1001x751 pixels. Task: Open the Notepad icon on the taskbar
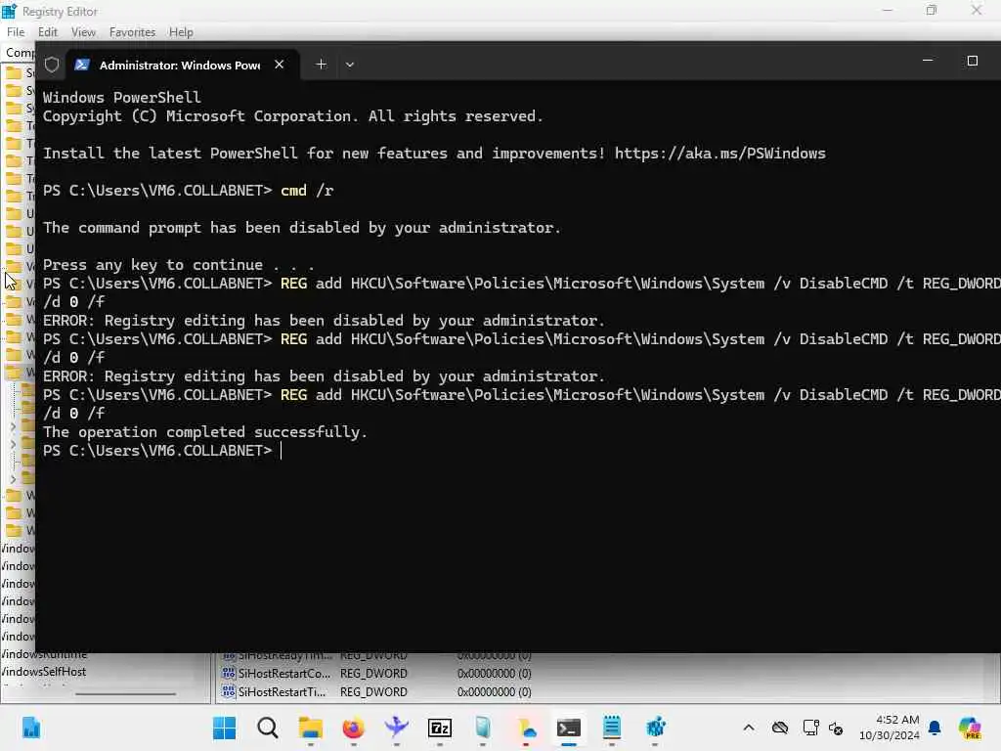(x=612, y=728)
